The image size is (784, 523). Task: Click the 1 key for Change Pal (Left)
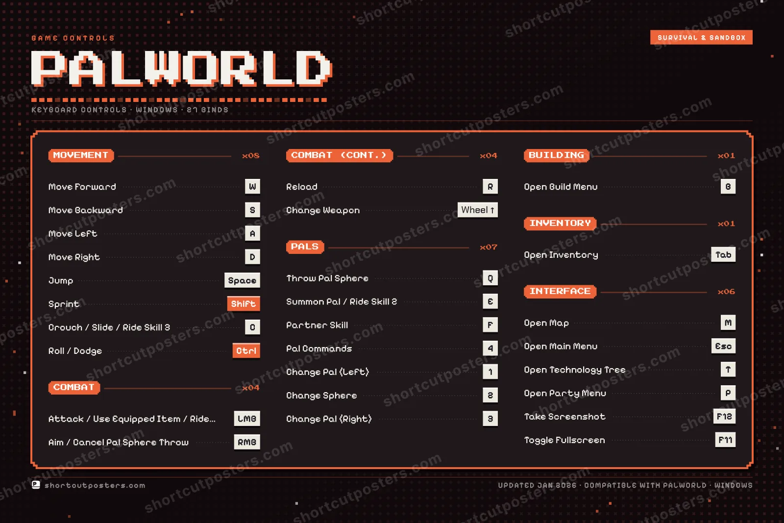pyautogui.click(x=490, y=372)
